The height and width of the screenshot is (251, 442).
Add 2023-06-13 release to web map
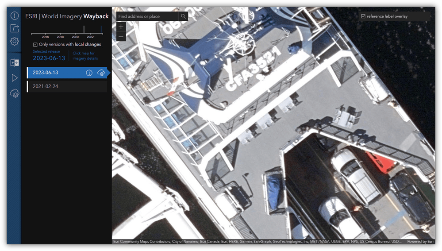point(101,73)
